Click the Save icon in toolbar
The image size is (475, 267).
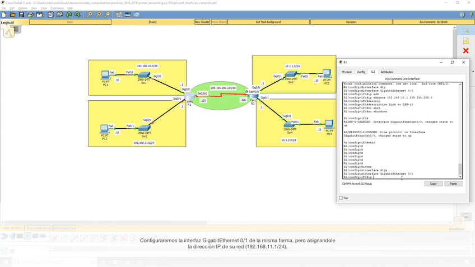tap(21, 15)
